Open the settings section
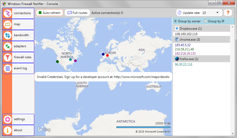The height and width of the screenshot is (138, 237). coord(18,119)
